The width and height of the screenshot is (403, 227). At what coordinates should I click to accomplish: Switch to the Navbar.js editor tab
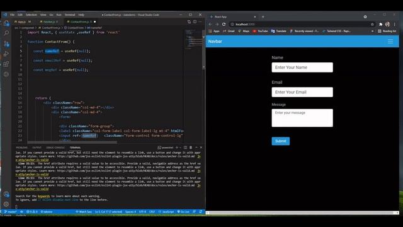pyautogui.click(x=49, y=22)
